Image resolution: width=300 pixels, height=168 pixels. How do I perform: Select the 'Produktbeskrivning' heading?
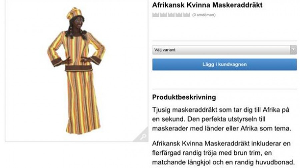tap(184, 97)
